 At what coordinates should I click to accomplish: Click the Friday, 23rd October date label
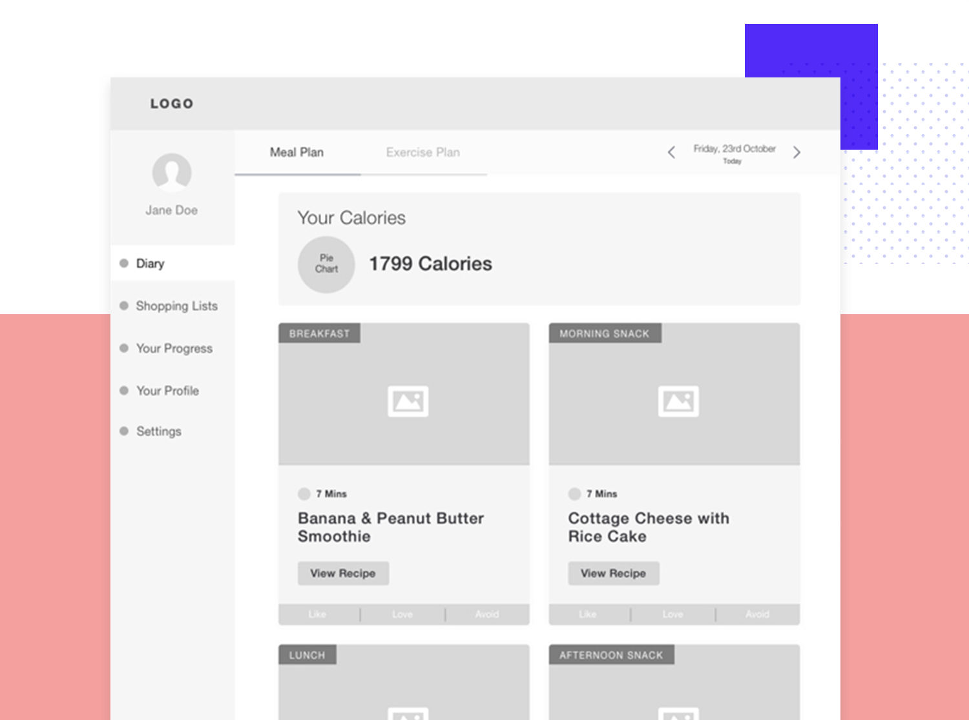point(735,148)
